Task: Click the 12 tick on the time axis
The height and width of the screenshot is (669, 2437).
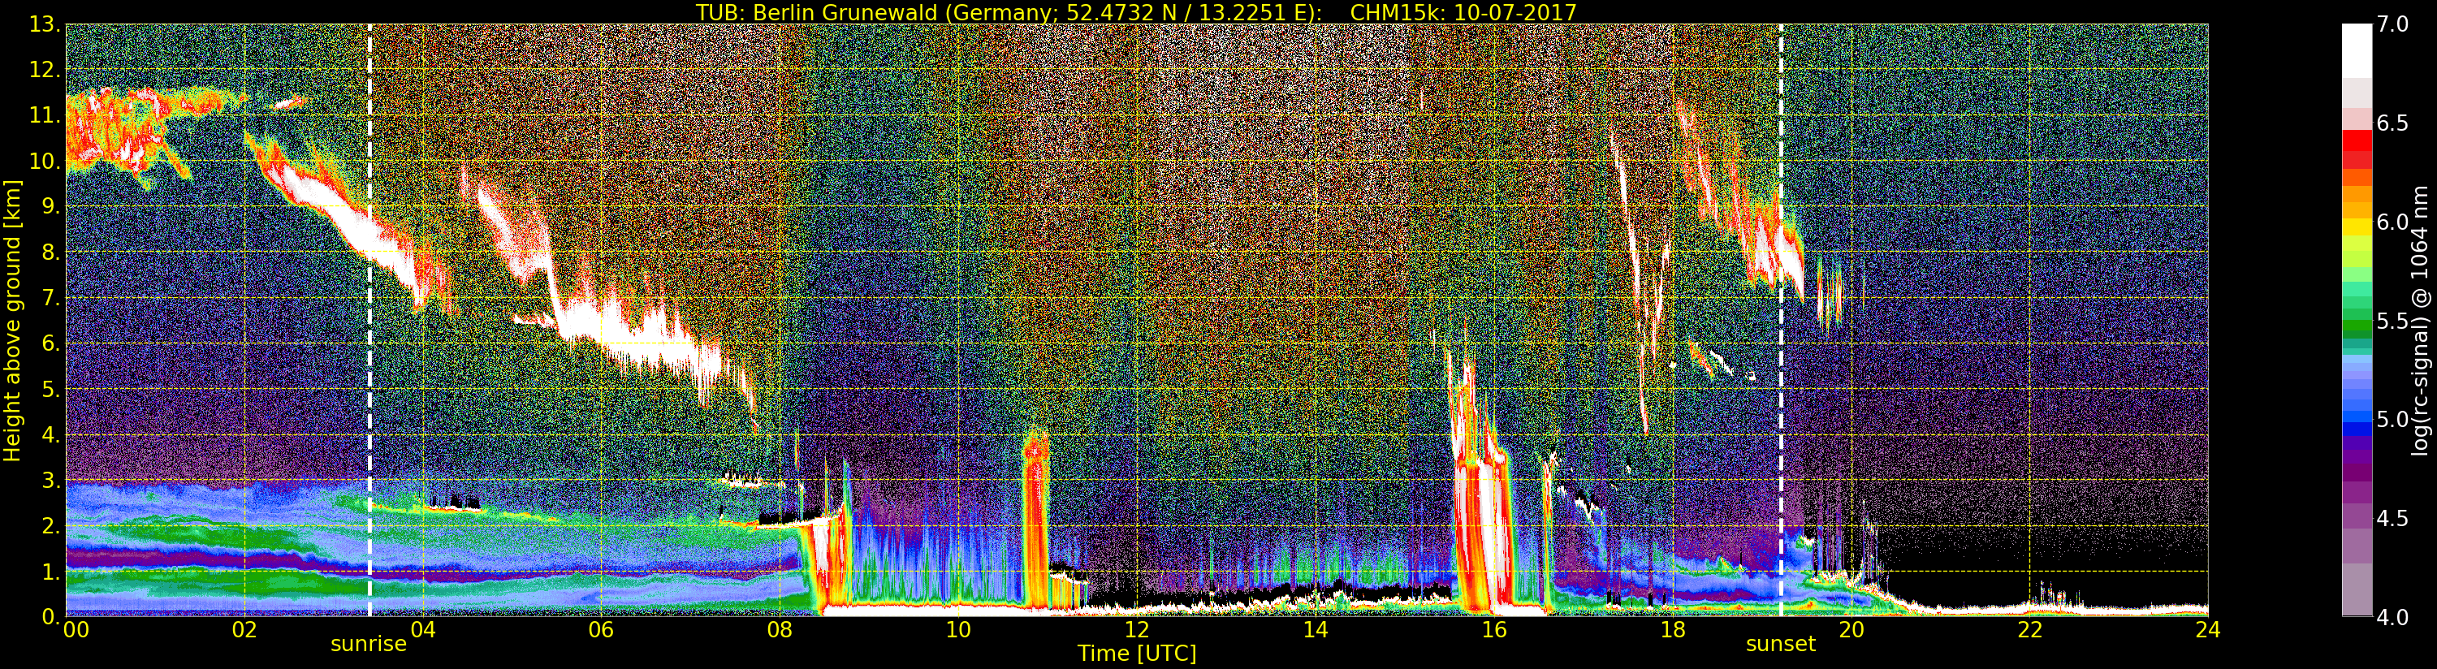Action: pyautogui.click(x=1136, y=631)
